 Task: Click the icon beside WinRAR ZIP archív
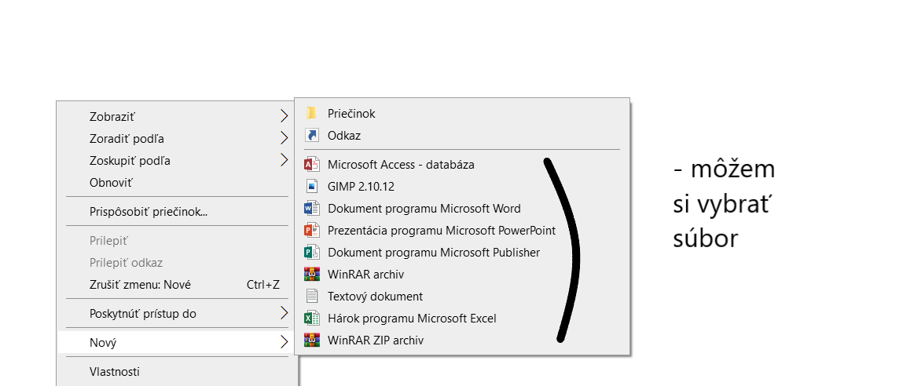[x=312, y=340]
